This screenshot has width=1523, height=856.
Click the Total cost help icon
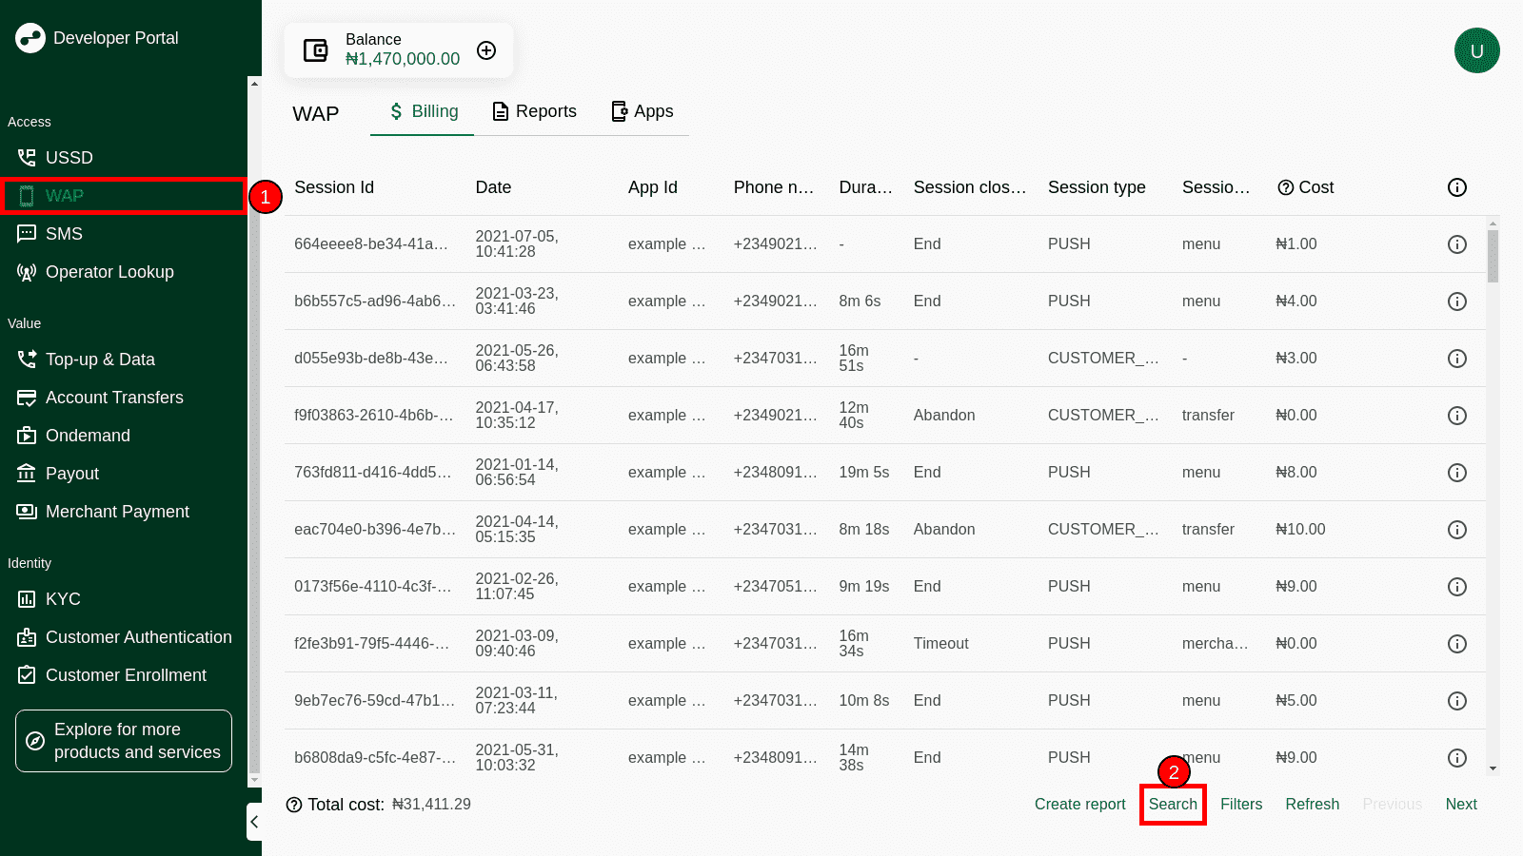tap(294, 805)
